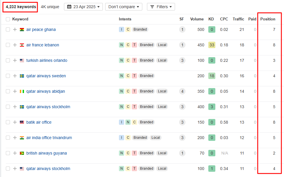Open the Don't compare dropdown

124,7
